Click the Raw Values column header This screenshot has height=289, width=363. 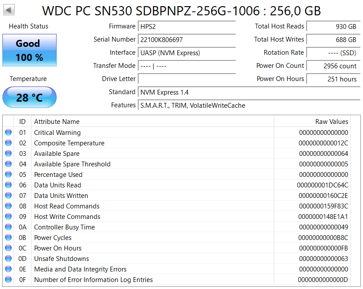[x=332, y=122]
